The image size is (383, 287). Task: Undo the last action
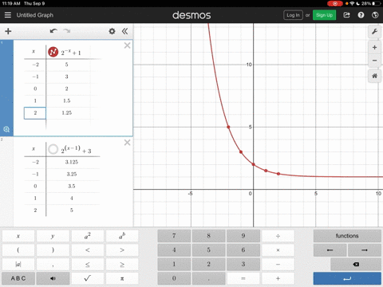click(53, 31)
